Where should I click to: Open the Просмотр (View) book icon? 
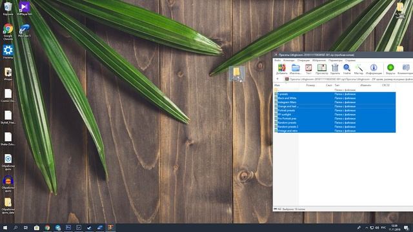(x=321, y=69)
